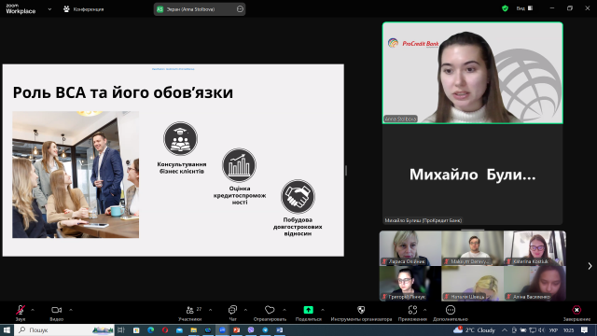597x336 pixels.
Task: Click the slide title 'Роль BCA та його обов'язки'
Action: pos(123,92)
